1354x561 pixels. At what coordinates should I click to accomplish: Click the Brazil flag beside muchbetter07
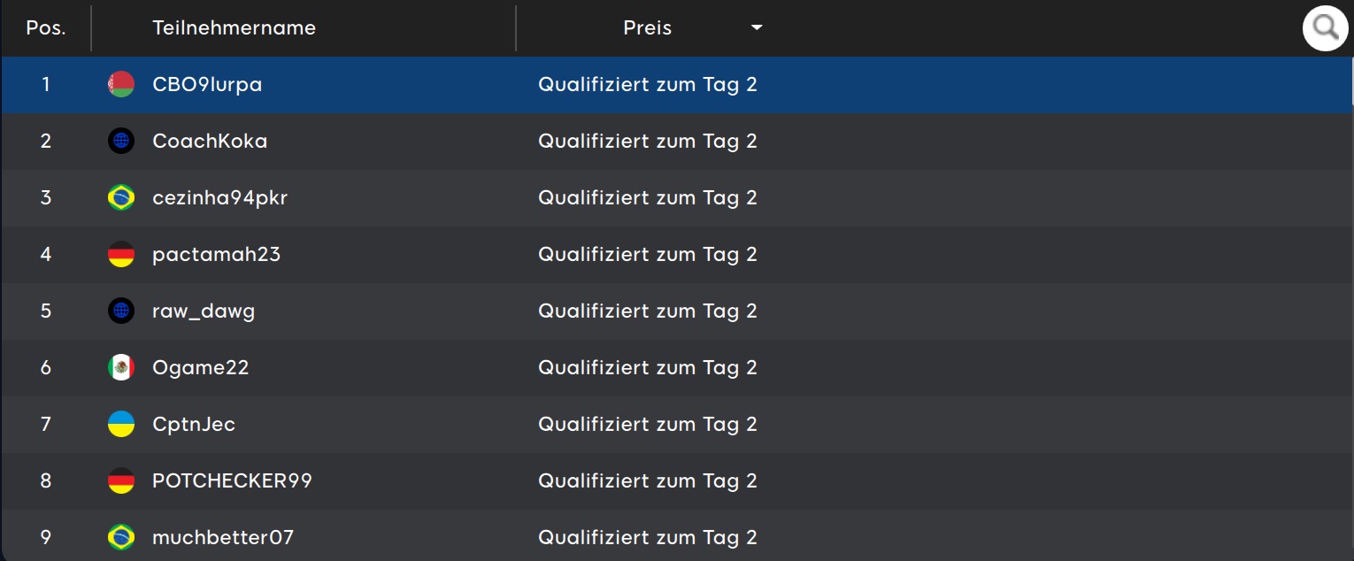tap(121, 537)
